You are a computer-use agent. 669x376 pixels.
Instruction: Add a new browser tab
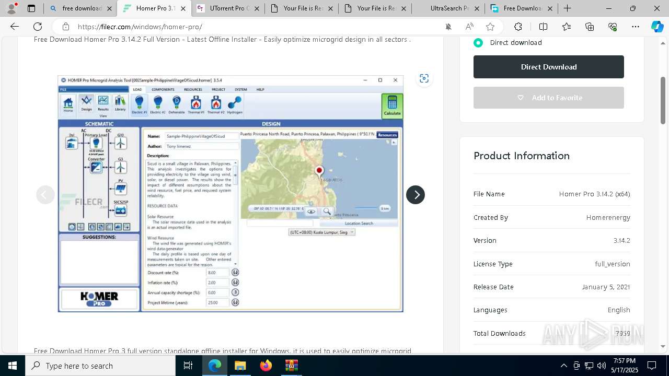tap(567, 8)
